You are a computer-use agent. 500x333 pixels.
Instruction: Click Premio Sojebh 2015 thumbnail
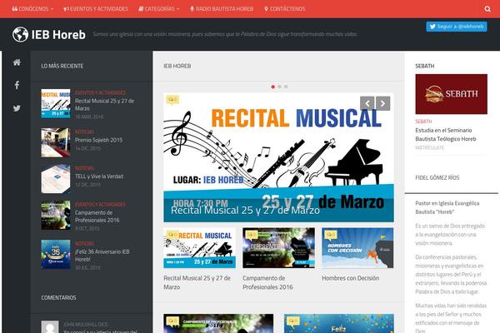[56, 142]
